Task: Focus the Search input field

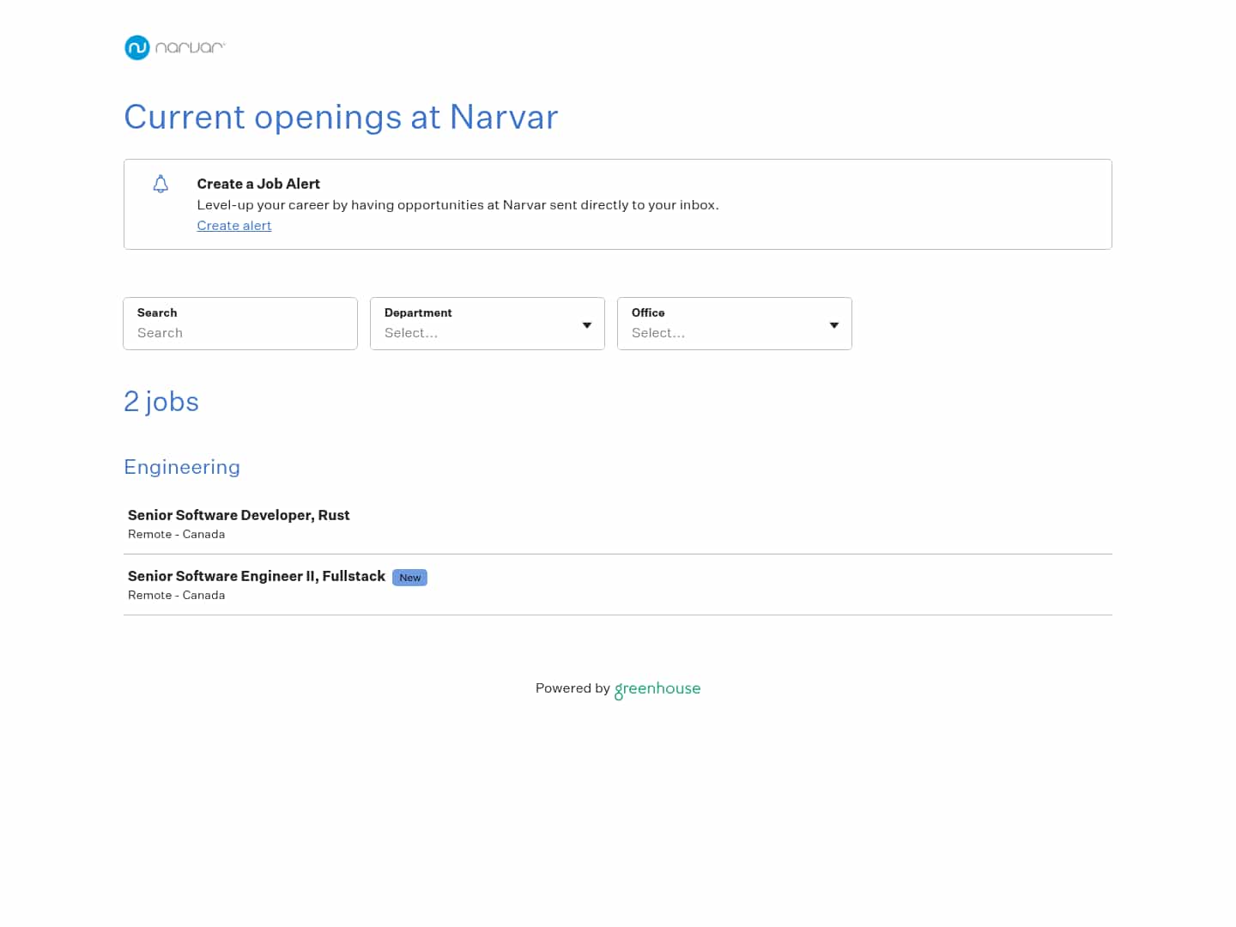Action: point(240,324)
